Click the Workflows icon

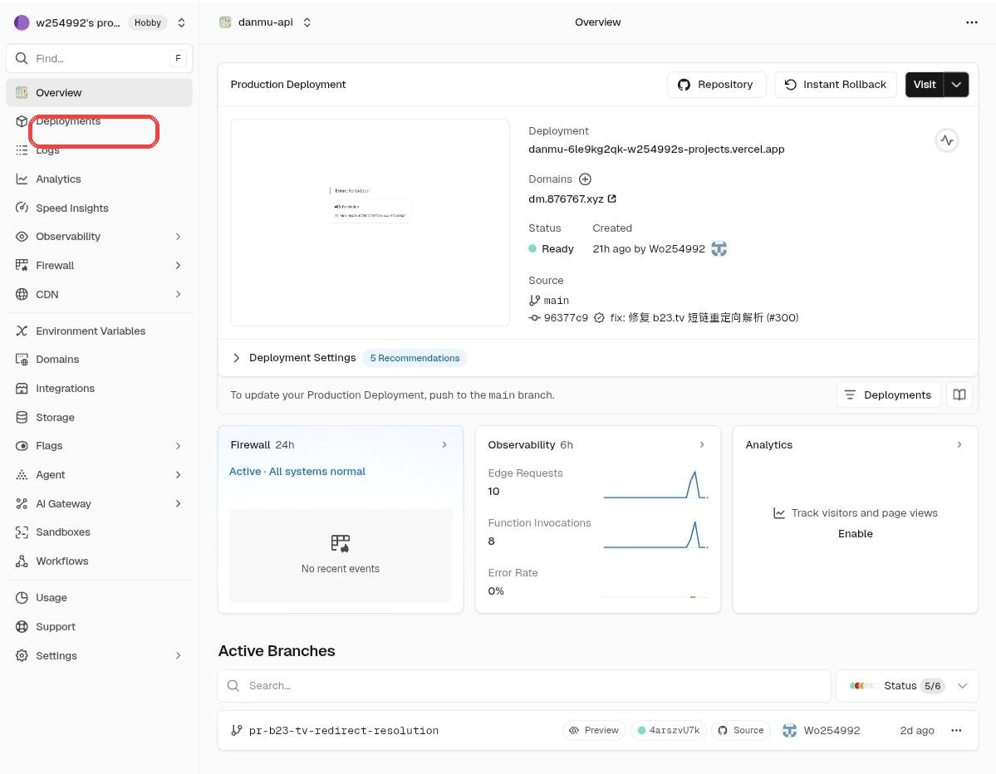point(22,561)
